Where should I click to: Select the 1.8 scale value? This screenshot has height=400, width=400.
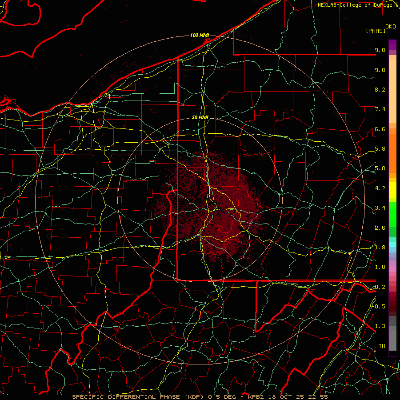(380, 248)
